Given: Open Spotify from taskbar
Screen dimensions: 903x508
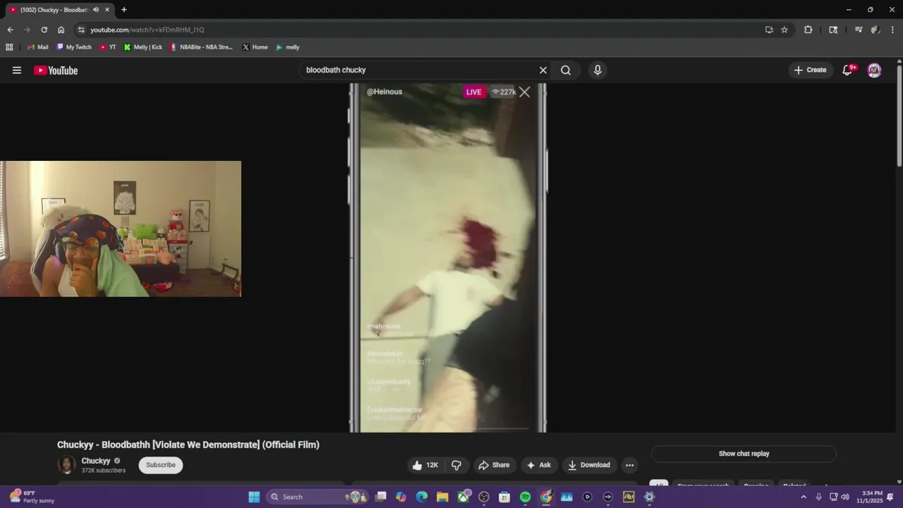Looking at the screenshot, I should pyautogui.click(x=525, y=497).
